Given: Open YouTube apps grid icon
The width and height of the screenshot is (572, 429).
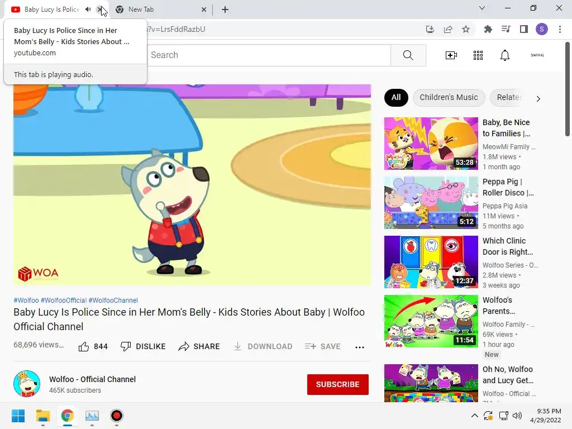Looking at the screenshot, I should tap(478, 55).
